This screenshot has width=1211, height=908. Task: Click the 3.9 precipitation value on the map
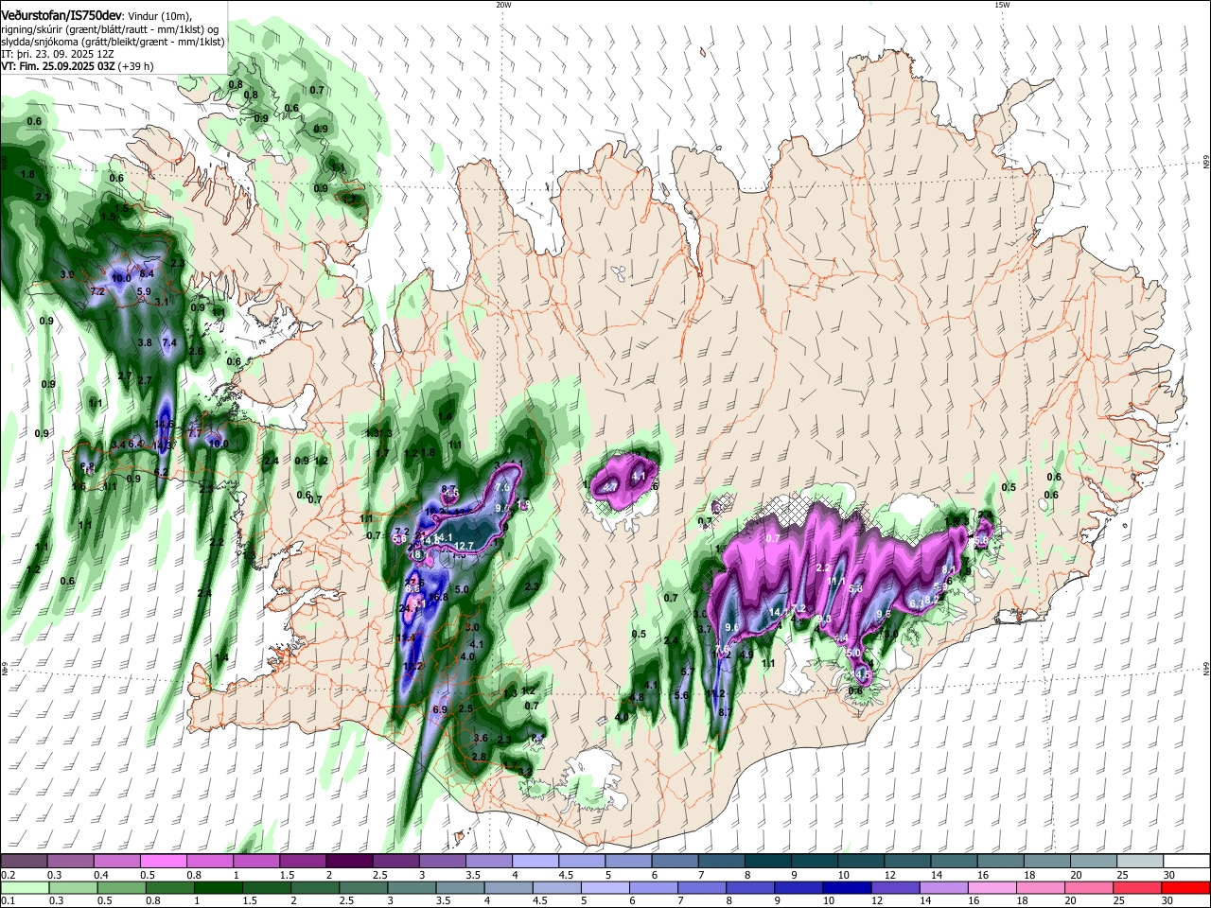67,273
